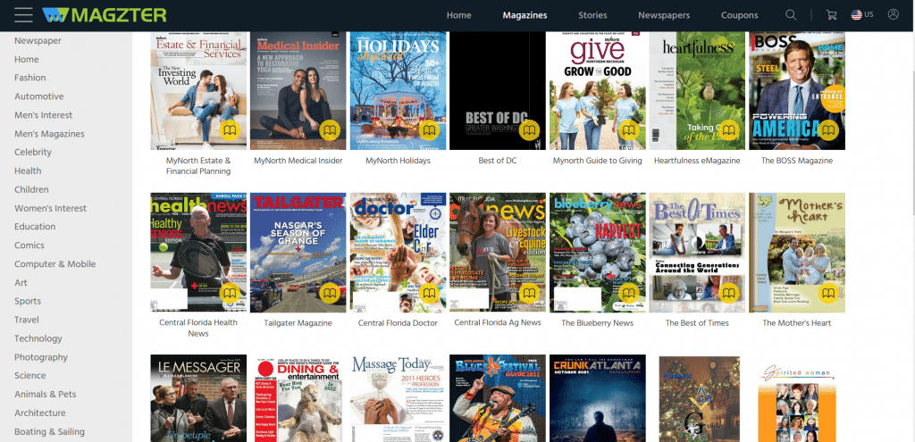Viewport: 915px width, 442px height.
Task: Select Newspaper category in sidebar
Action: [38, 41]
